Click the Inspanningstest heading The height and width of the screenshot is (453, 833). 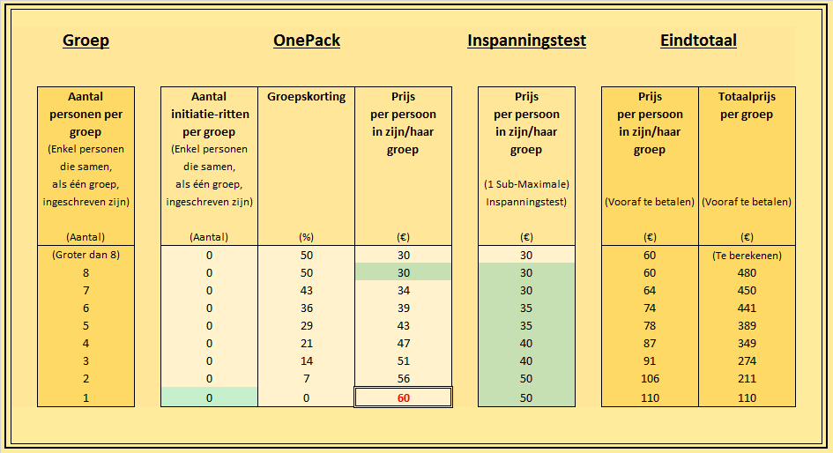pyautogui.click(x=526, y=41)
